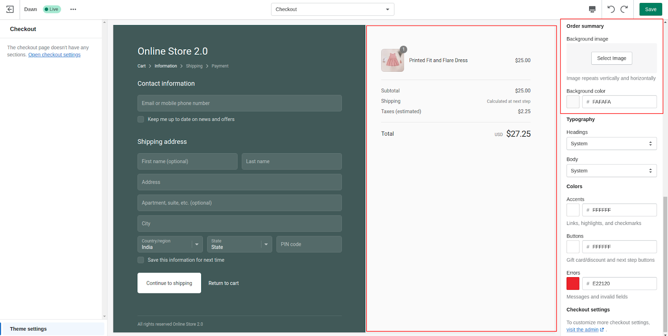
Task: Click Printed Fit and Flare Dress text
Action: coord(438,61)
